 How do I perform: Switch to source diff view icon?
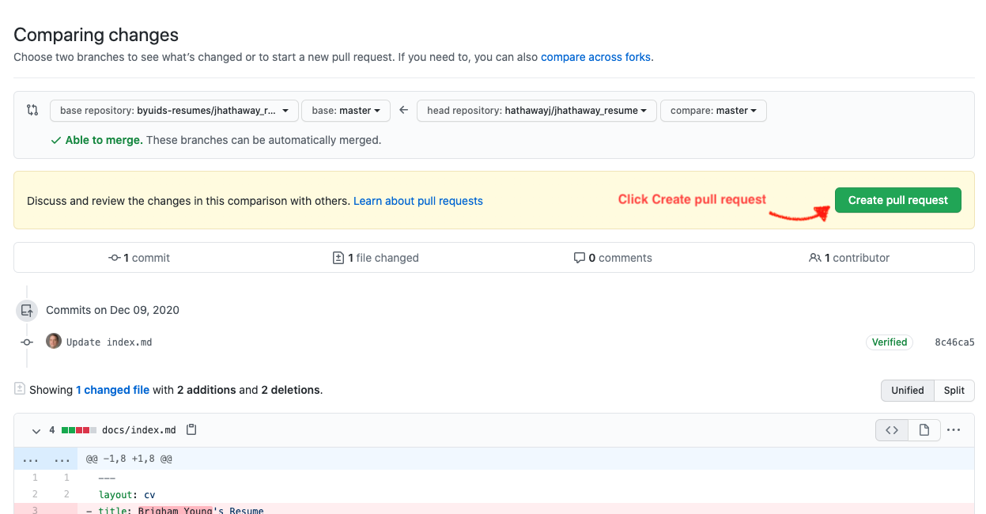pyautogui.click(x=892, y=430)
